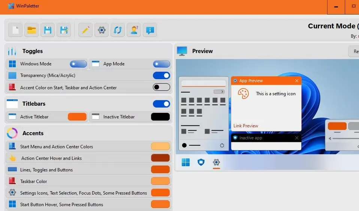Screen dimensions: 359x211
Task: Open a theme with the folder icon
Action: [31, 30]
